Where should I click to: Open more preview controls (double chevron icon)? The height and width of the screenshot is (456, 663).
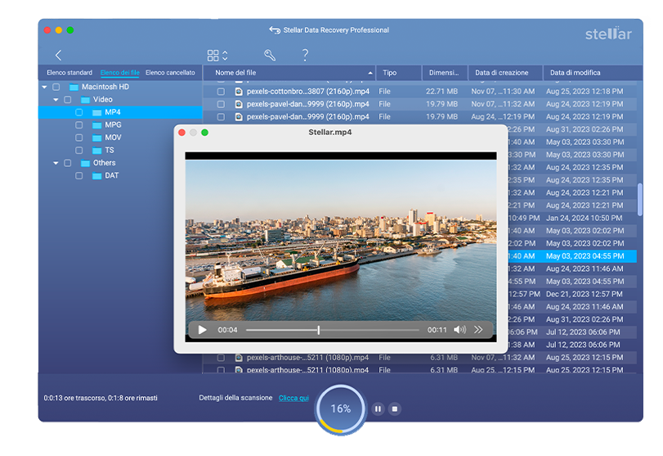(x=478, y=330)
